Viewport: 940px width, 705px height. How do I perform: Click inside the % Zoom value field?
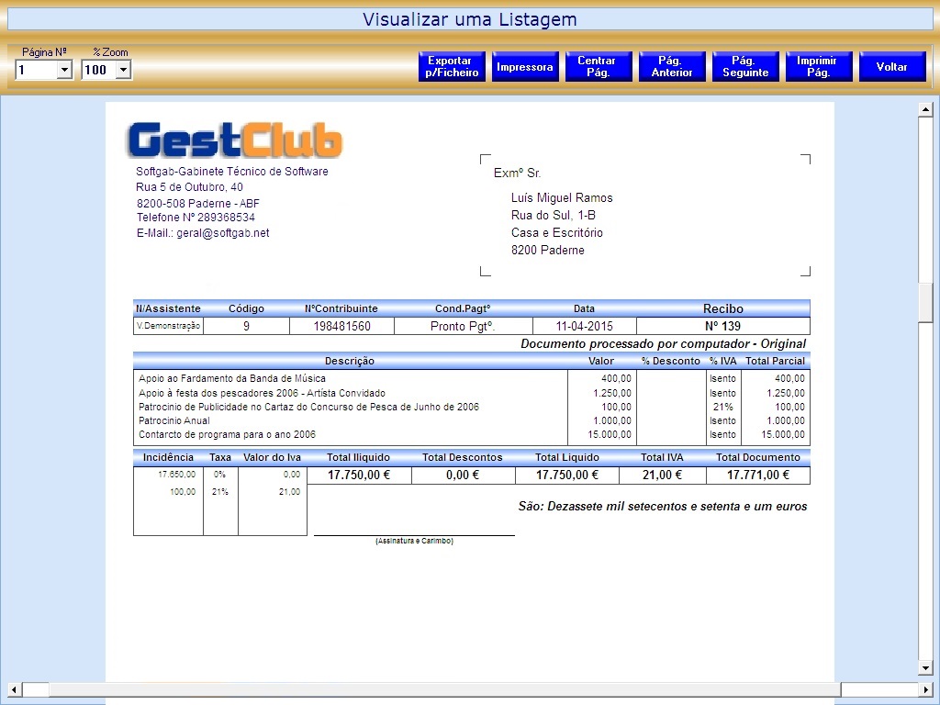pos(97,70)
